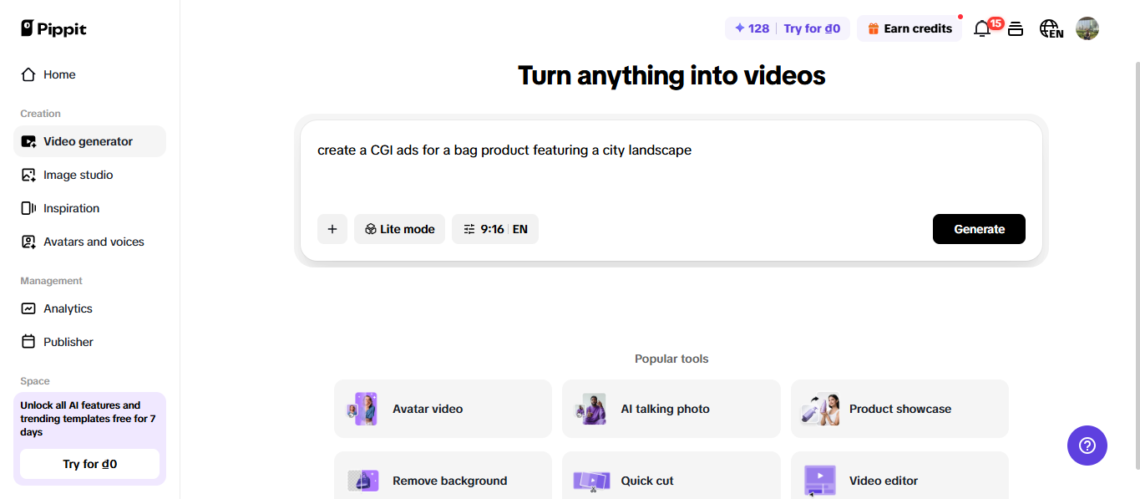The width and height of the screenshot is (1140, 499).
Task: Open your profile avatar picture
Action: pyautogui.click(x=1087, y=28)
